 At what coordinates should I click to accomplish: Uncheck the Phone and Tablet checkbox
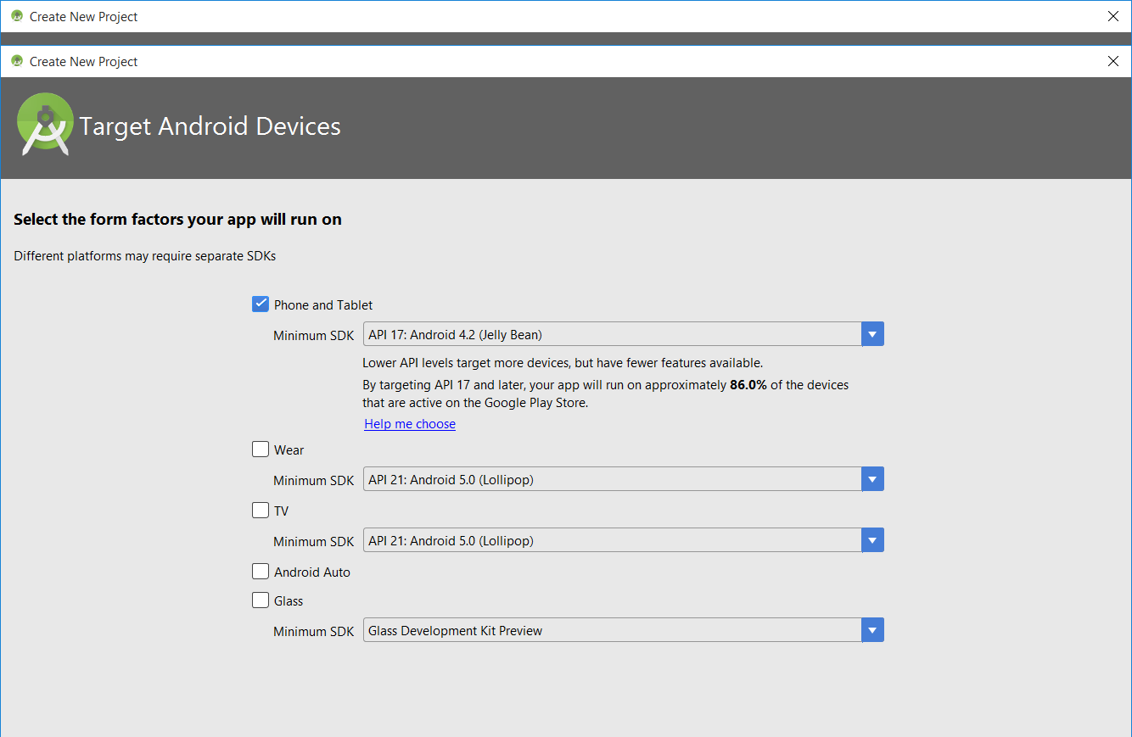260,303
